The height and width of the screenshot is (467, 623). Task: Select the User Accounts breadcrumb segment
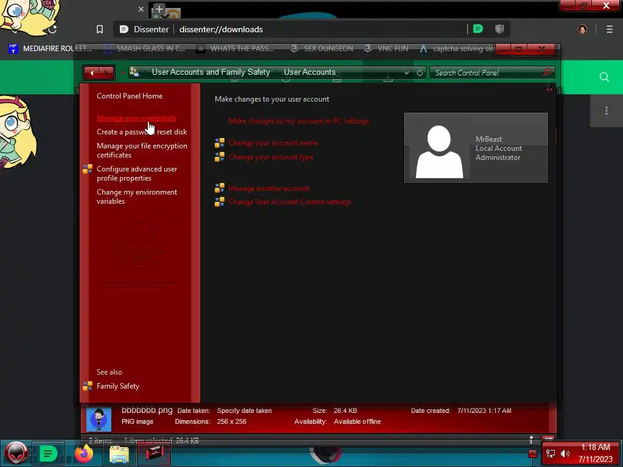point(310,72)
